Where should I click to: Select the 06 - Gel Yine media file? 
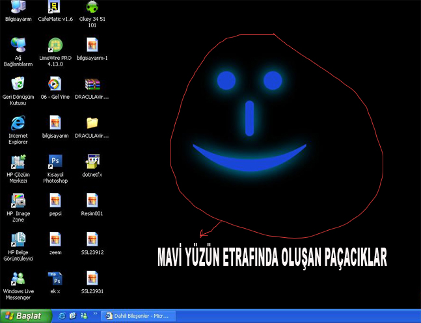coord(55,83)
